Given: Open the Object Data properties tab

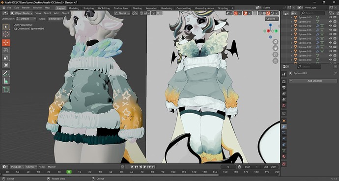Looking at the screenshot, I should 284,150.
